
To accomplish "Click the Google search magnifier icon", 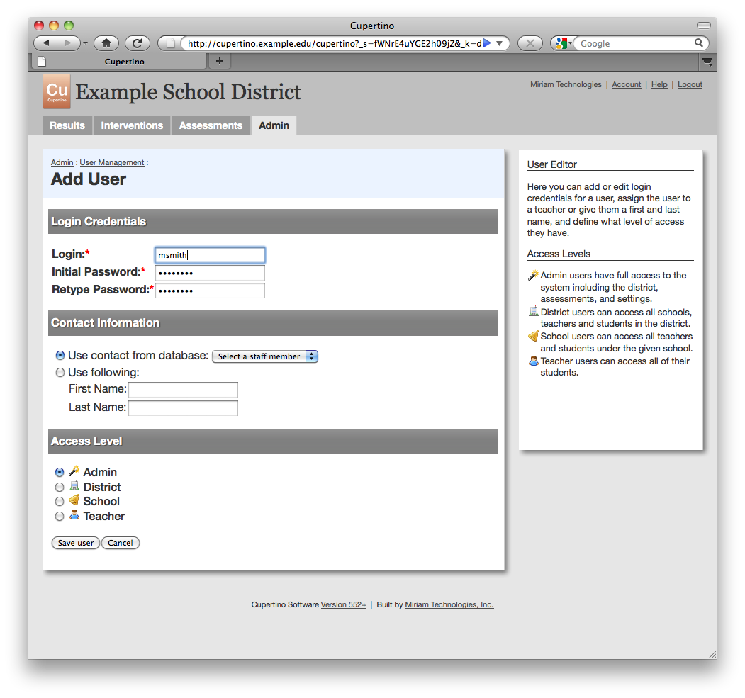I will pyautogui.click(x=698, y=43).
